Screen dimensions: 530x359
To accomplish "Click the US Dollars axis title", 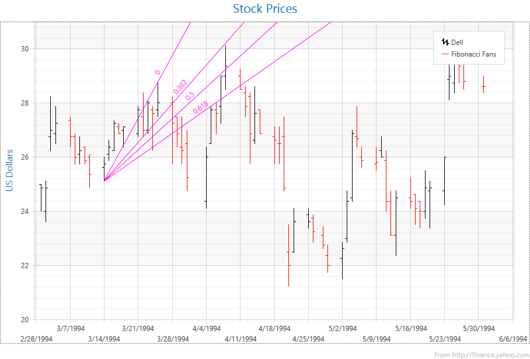I will pyautogui.click(x=10, y=170).
